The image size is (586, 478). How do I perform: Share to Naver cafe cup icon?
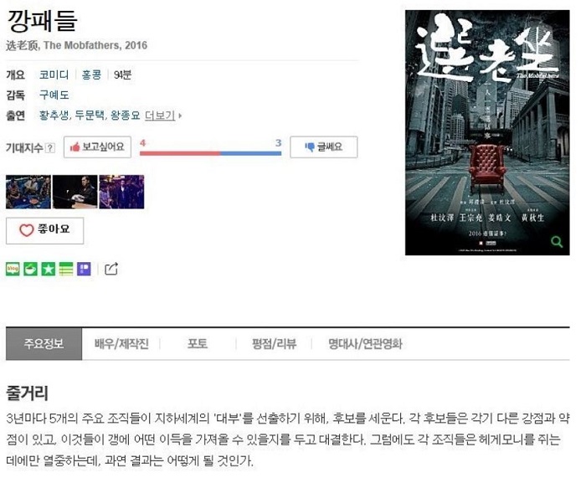coord(30,269)
